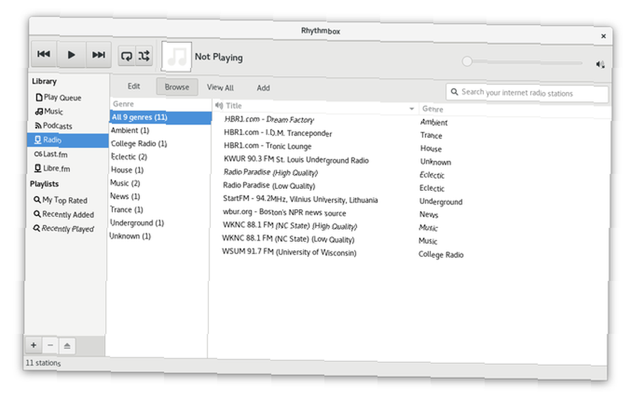Filter by 'Music (2)' genre

[125, 183]
